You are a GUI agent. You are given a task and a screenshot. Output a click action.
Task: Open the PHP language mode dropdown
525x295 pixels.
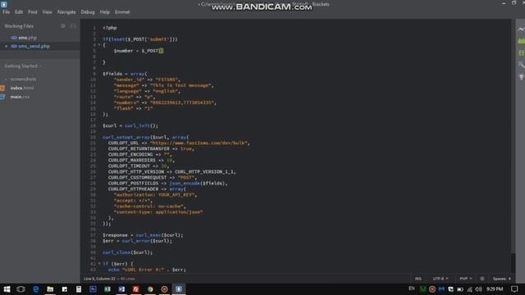click(466, 279)
